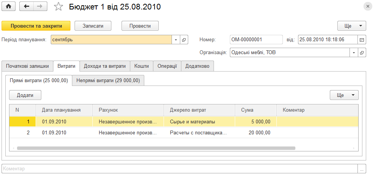Close the document with the X icon
The height and width of the screenshot is (176, 373).
tap(368, 7)
